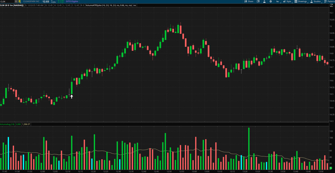Open chart settings gear icon
The image size is (335, 173).
(x=271, y=1)
